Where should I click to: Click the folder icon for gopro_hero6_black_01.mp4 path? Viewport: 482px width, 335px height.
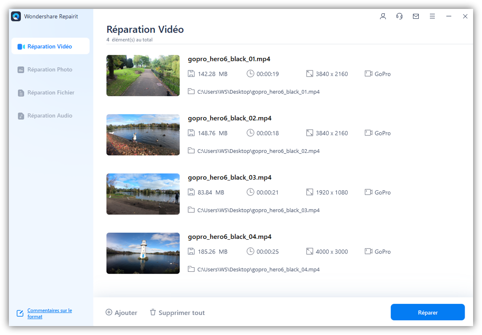click(191, 92)
